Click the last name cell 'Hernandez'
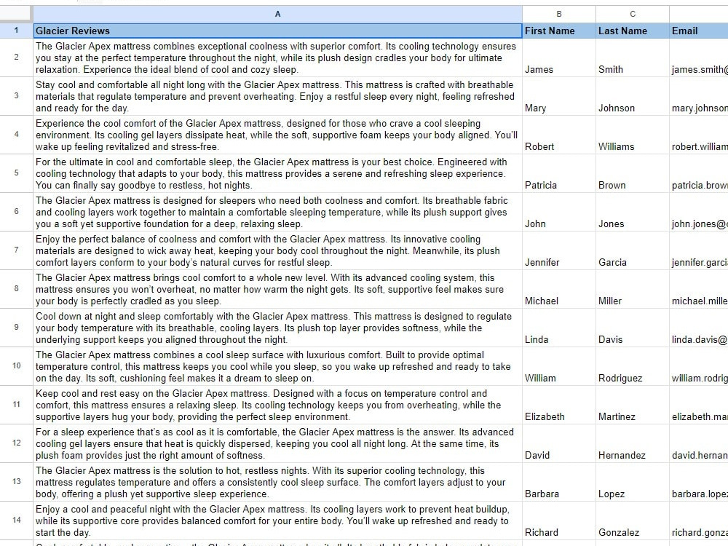728x546 pixels. click(633, 443)
